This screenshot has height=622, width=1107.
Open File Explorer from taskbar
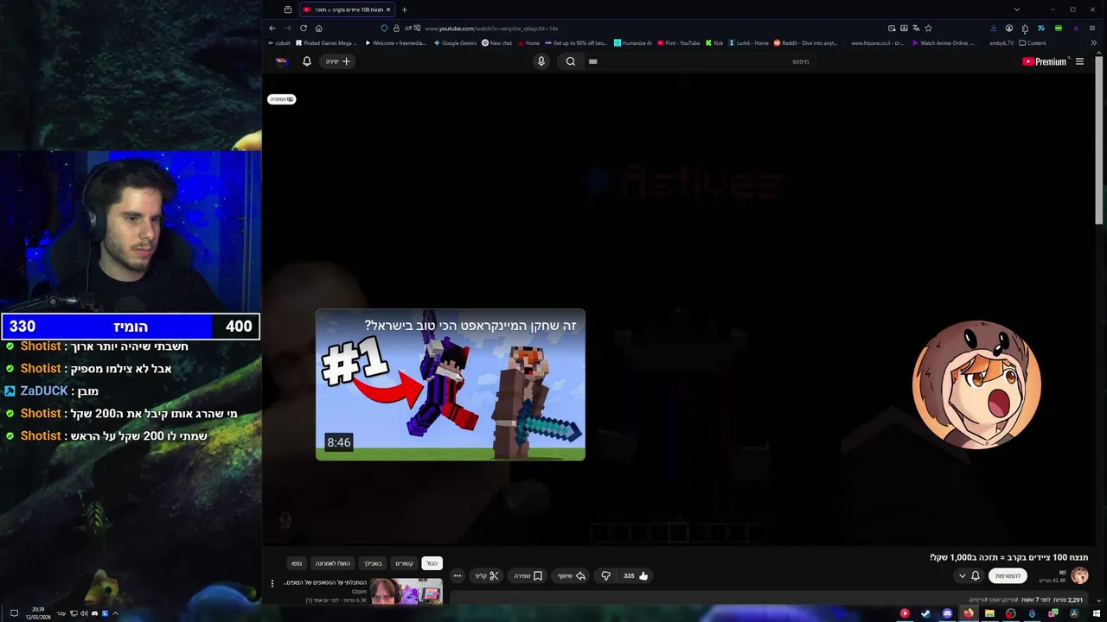[x=989, y=613]
